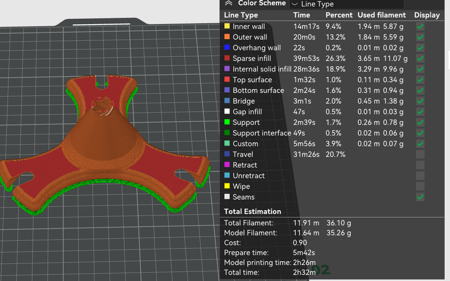Click the dark green Support interface swatch
This screenshot has width=450, height=281.
227,132
